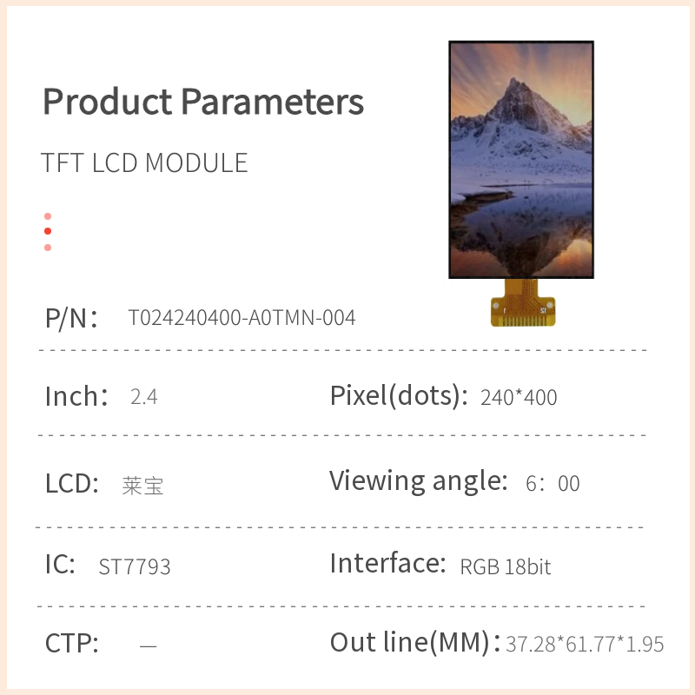
Task: Click the LCD module mountain display image
Action: [x=521, y=160]
